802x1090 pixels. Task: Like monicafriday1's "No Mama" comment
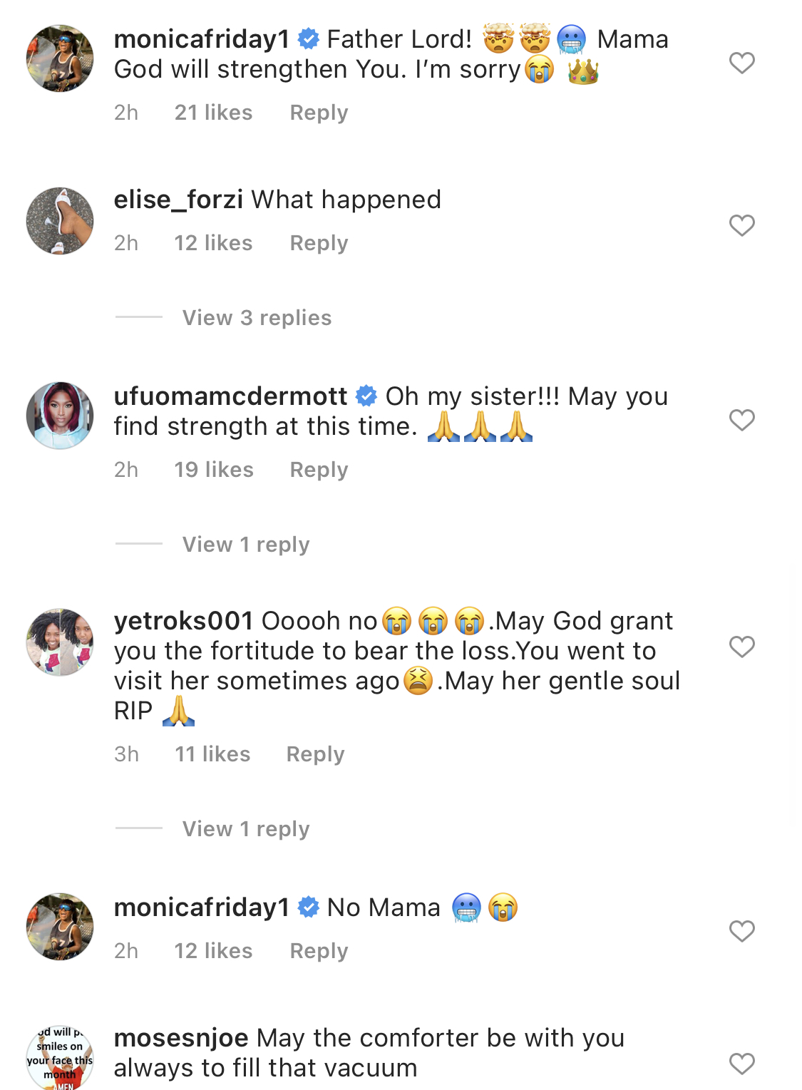coord(741,931)
